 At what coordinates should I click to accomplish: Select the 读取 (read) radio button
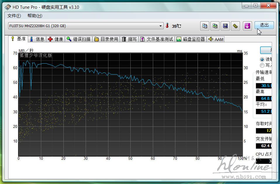coord(262,59)
